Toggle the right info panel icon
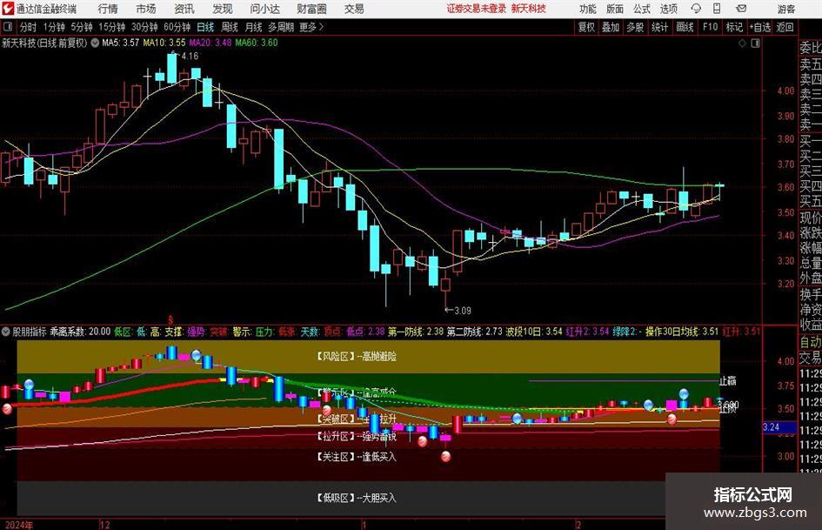Screen dimensions: 822x530 click(x=755, y=43)
